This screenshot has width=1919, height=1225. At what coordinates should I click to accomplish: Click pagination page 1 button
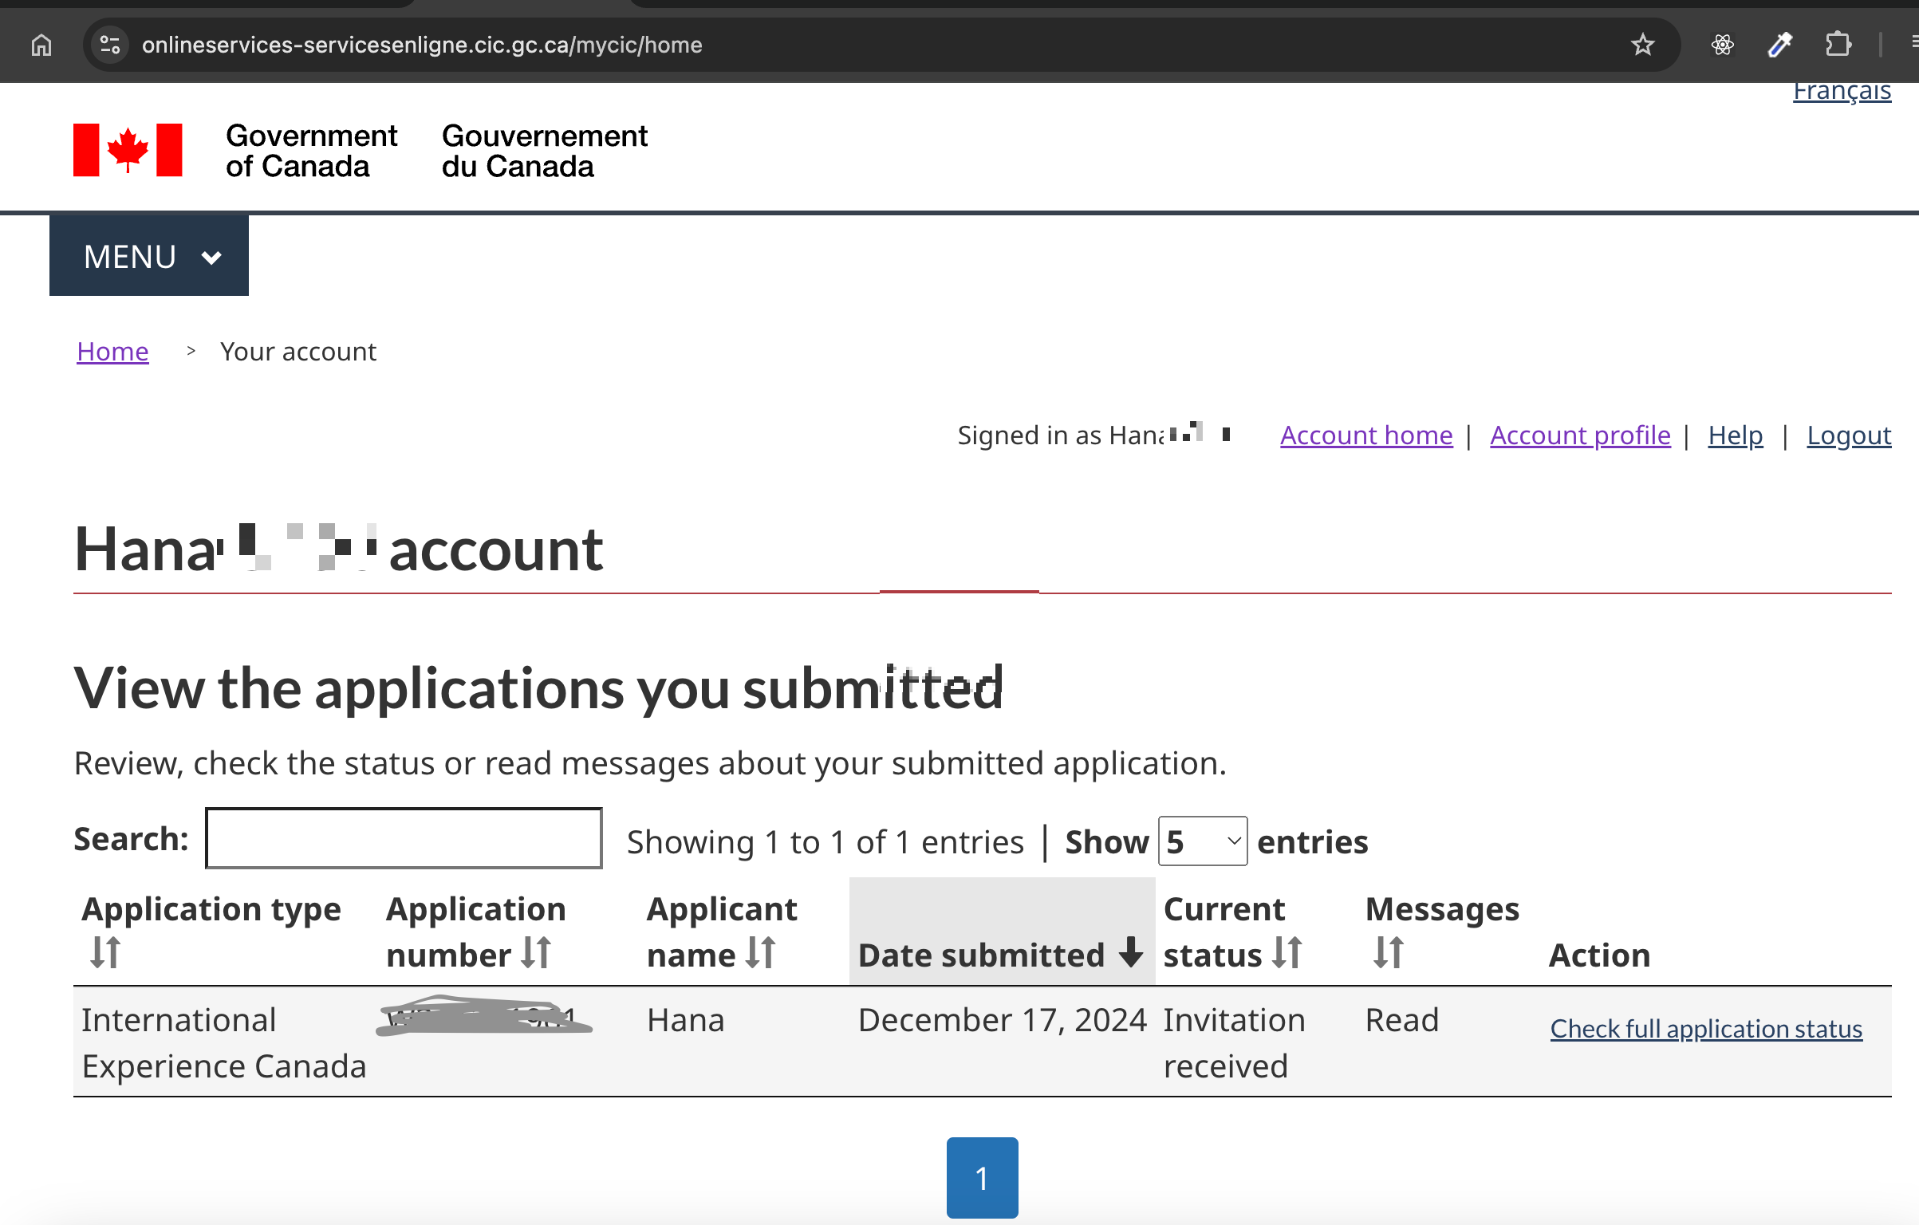point(982,1178)
